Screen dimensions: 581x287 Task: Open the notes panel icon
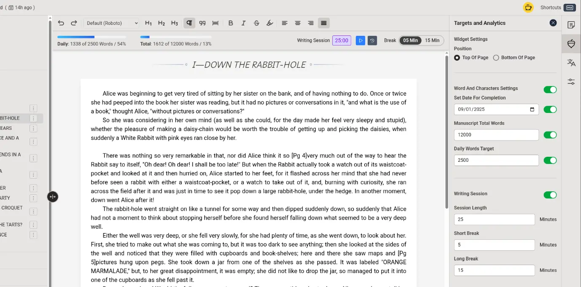point(571,25)
